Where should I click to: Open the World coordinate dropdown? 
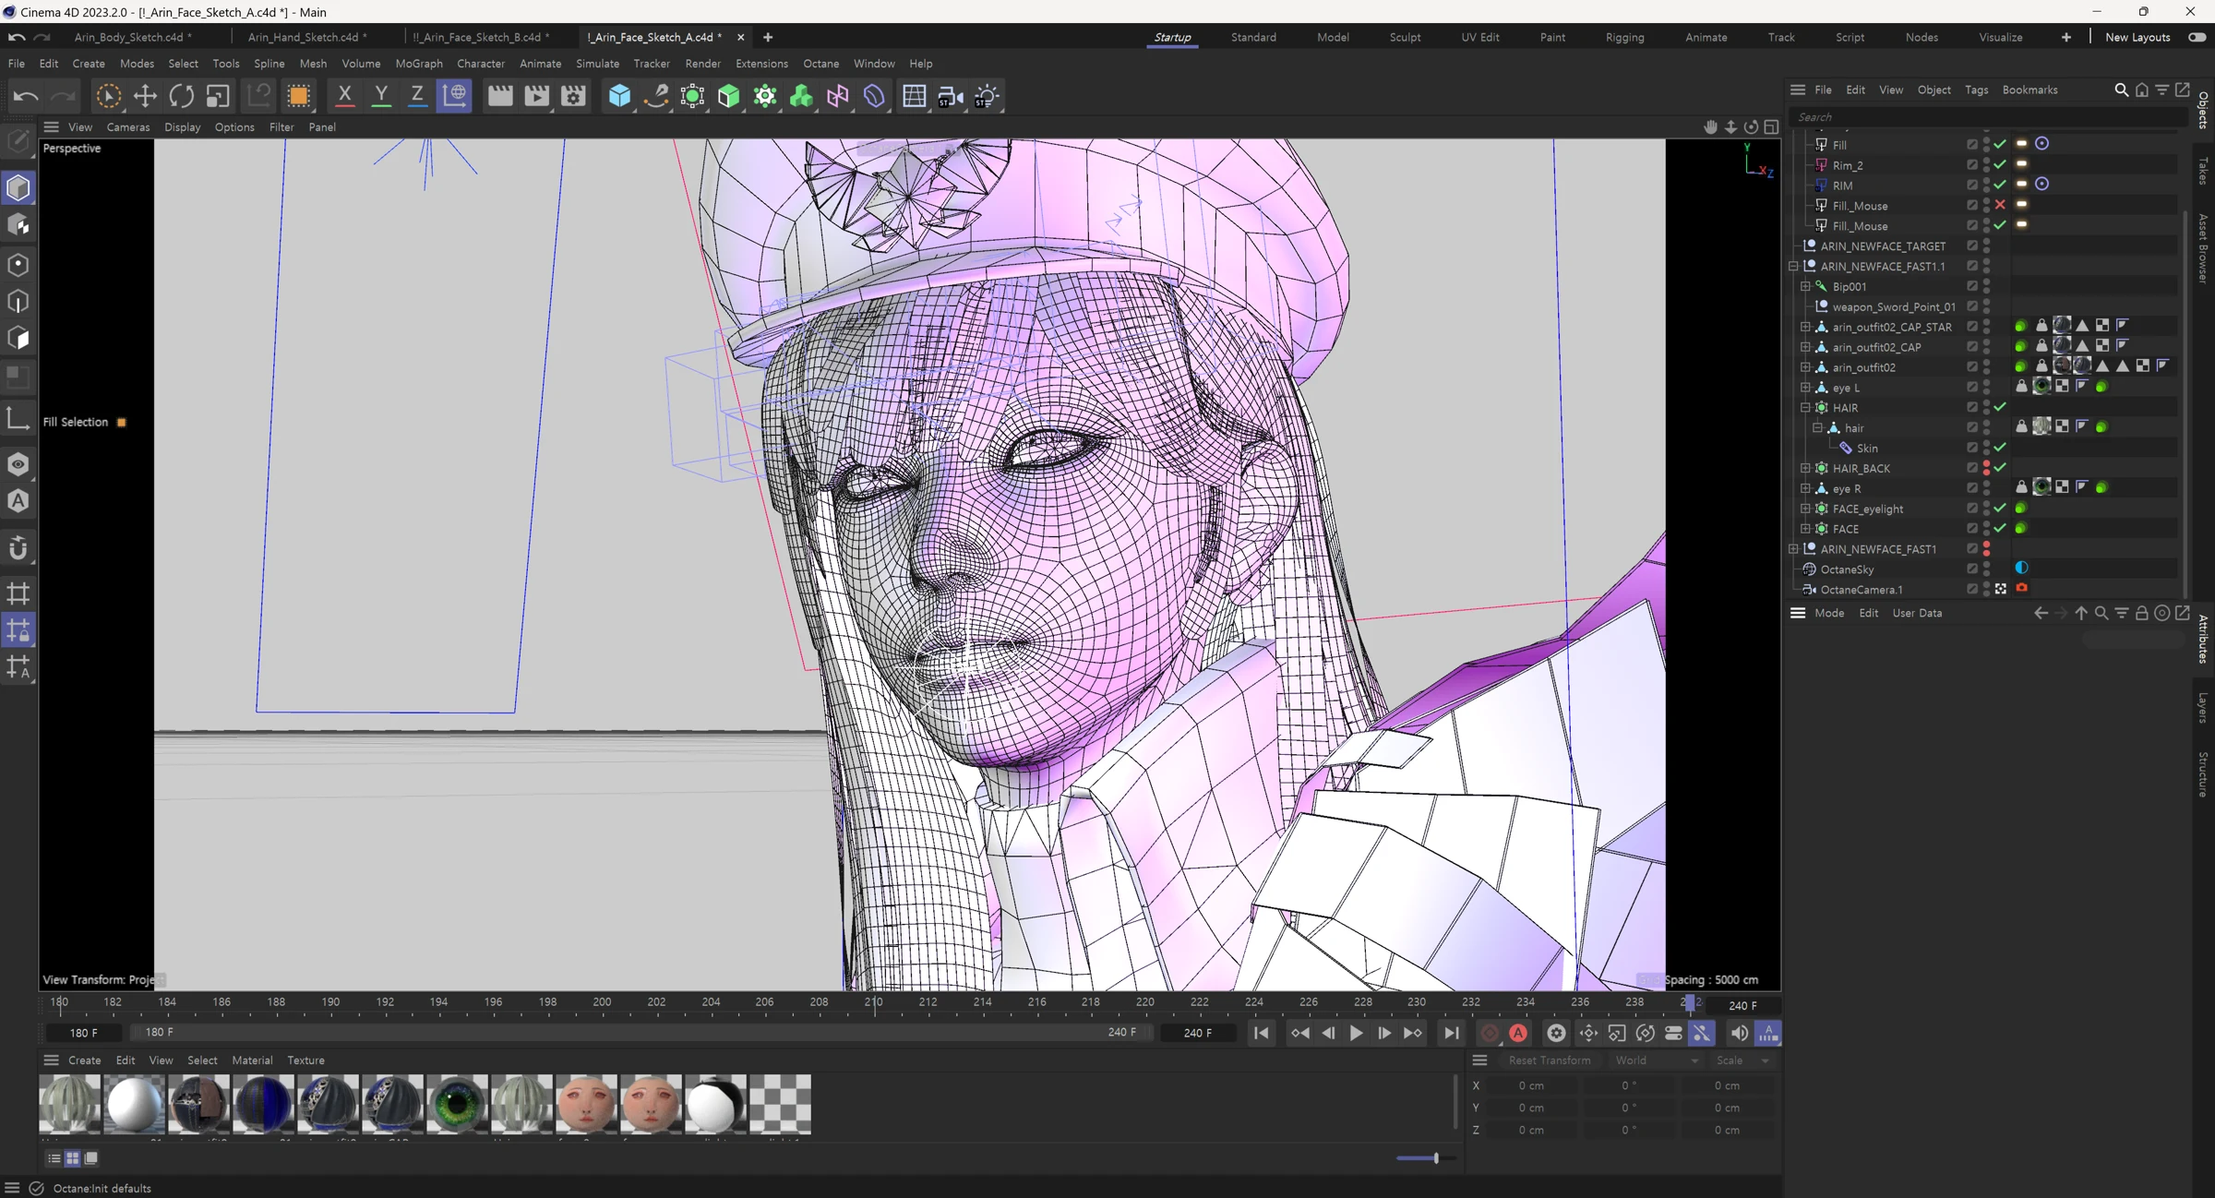click(x=1656, y=1060)
